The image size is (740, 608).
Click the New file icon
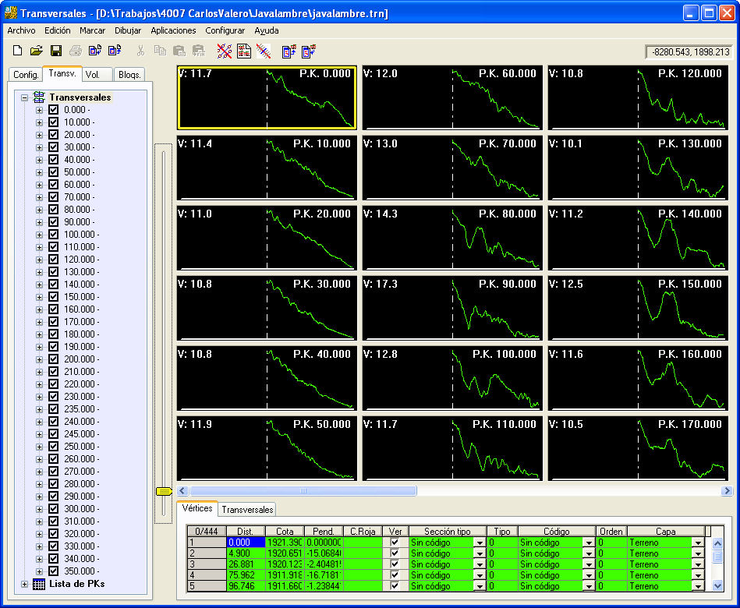[17, 51]
